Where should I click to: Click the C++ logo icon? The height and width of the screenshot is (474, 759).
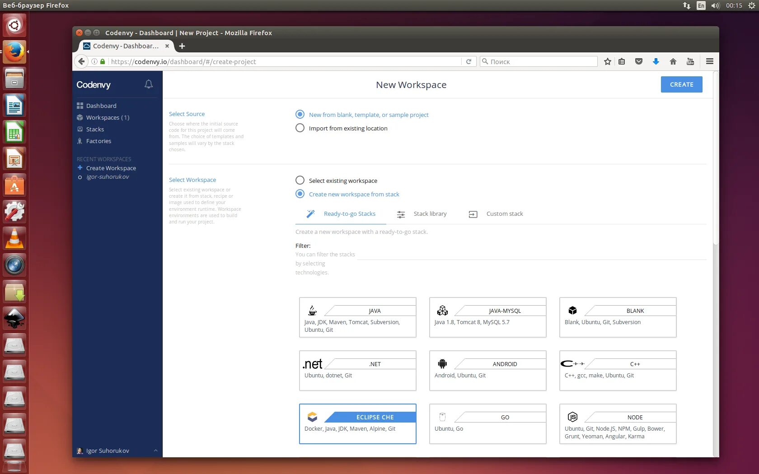[x=572, y=364]
